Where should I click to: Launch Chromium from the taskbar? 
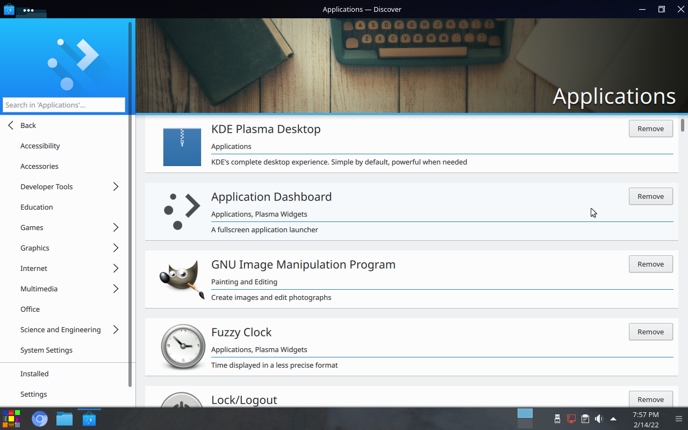point(40,419)
